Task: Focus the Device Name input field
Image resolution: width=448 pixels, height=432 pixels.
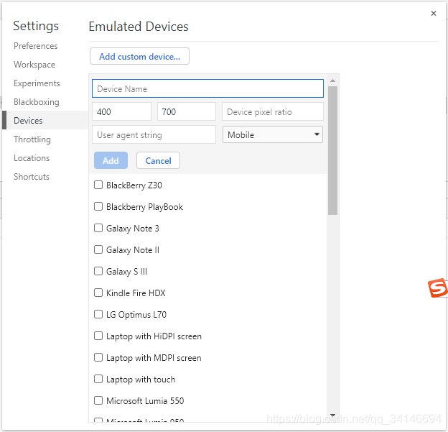Action: point(207,88)
